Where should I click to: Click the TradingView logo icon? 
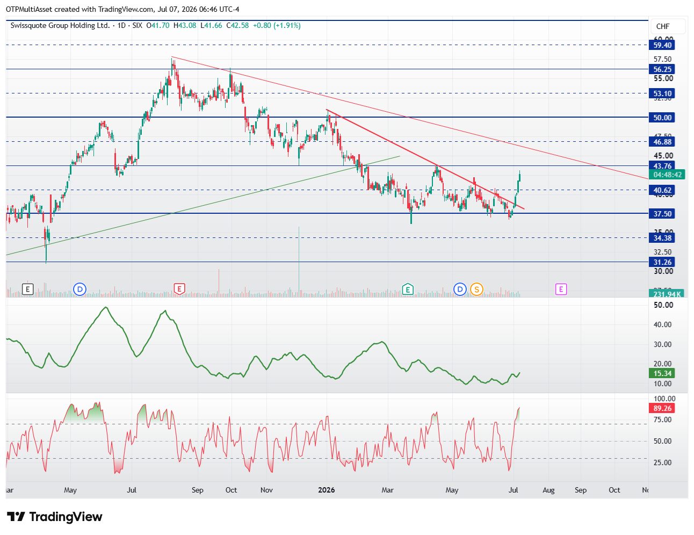click(16, 517)
